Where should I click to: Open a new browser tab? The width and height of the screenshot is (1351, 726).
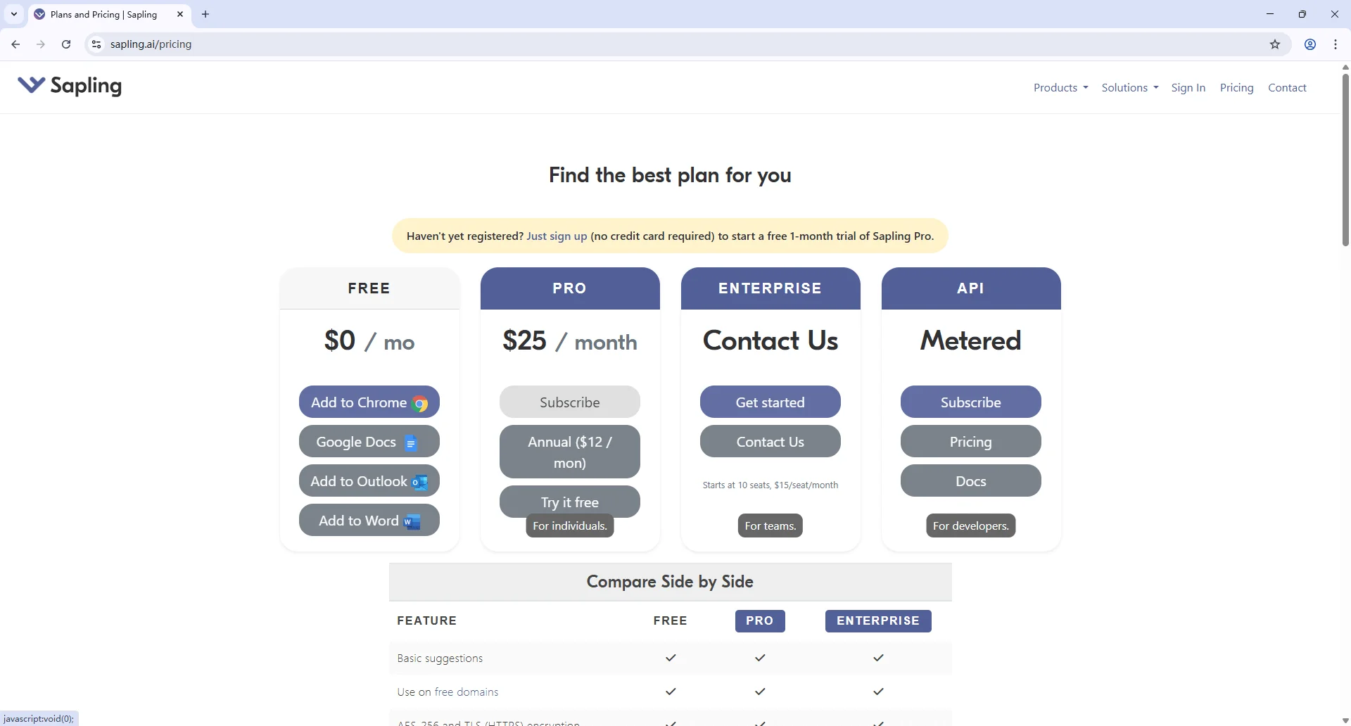(x=205, y=14)
